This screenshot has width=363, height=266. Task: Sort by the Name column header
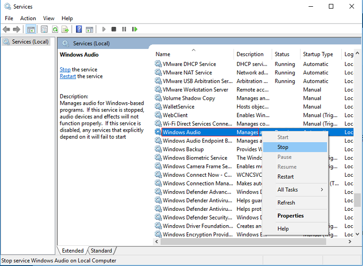tap(163, 54)
